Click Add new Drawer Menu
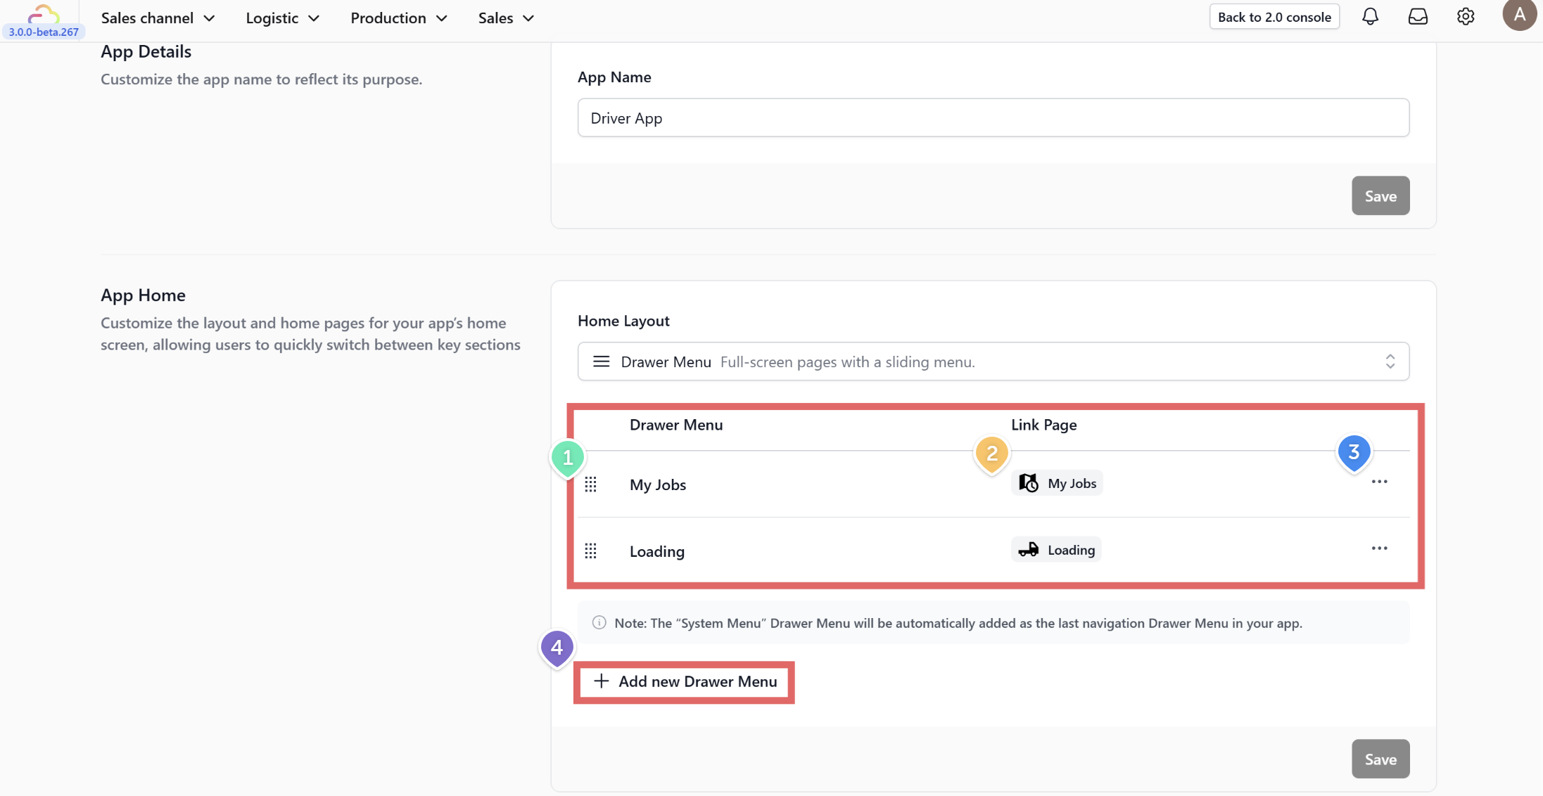Screen dimensions: 1543x796 click(685, 681)
